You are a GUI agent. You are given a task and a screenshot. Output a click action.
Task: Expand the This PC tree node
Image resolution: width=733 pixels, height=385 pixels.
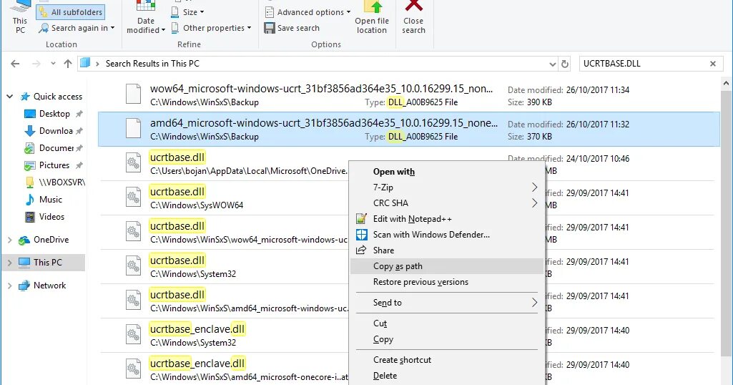point(9,263)
